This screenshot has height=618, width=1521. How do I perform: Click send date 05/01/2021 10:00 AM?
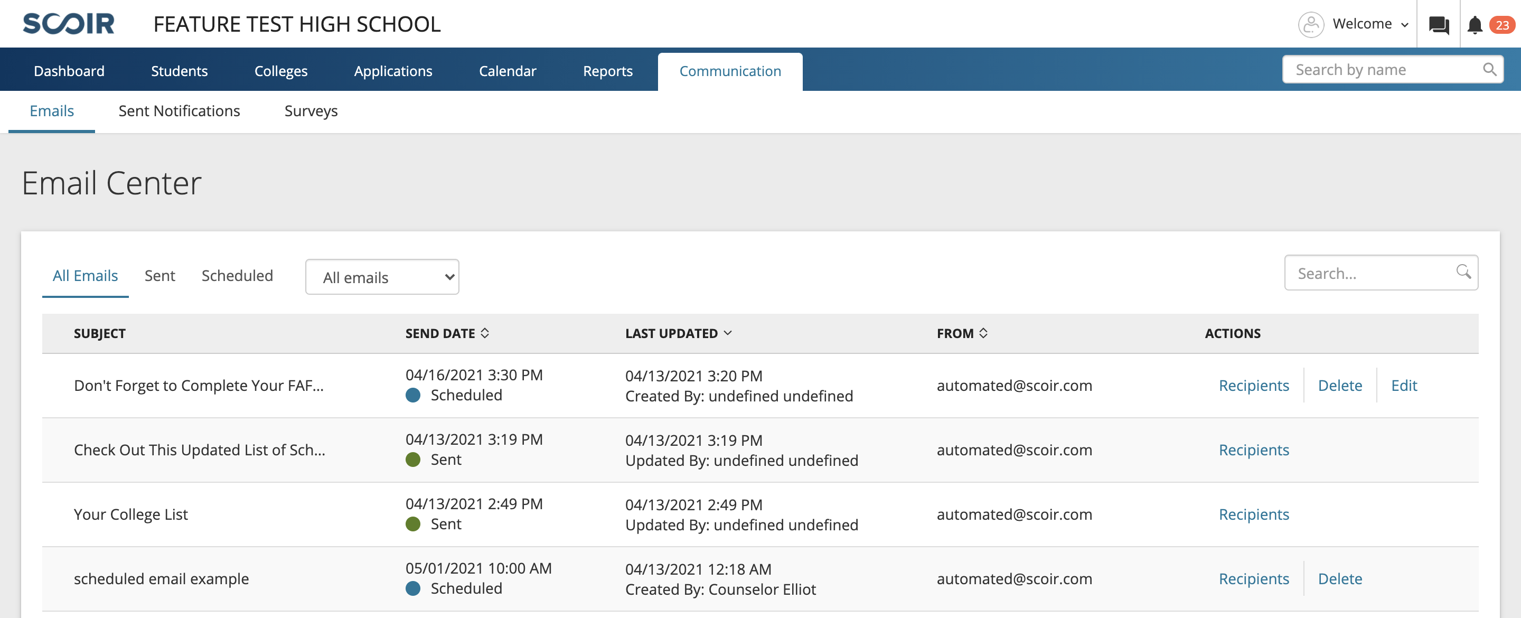[x=478, y=568]
